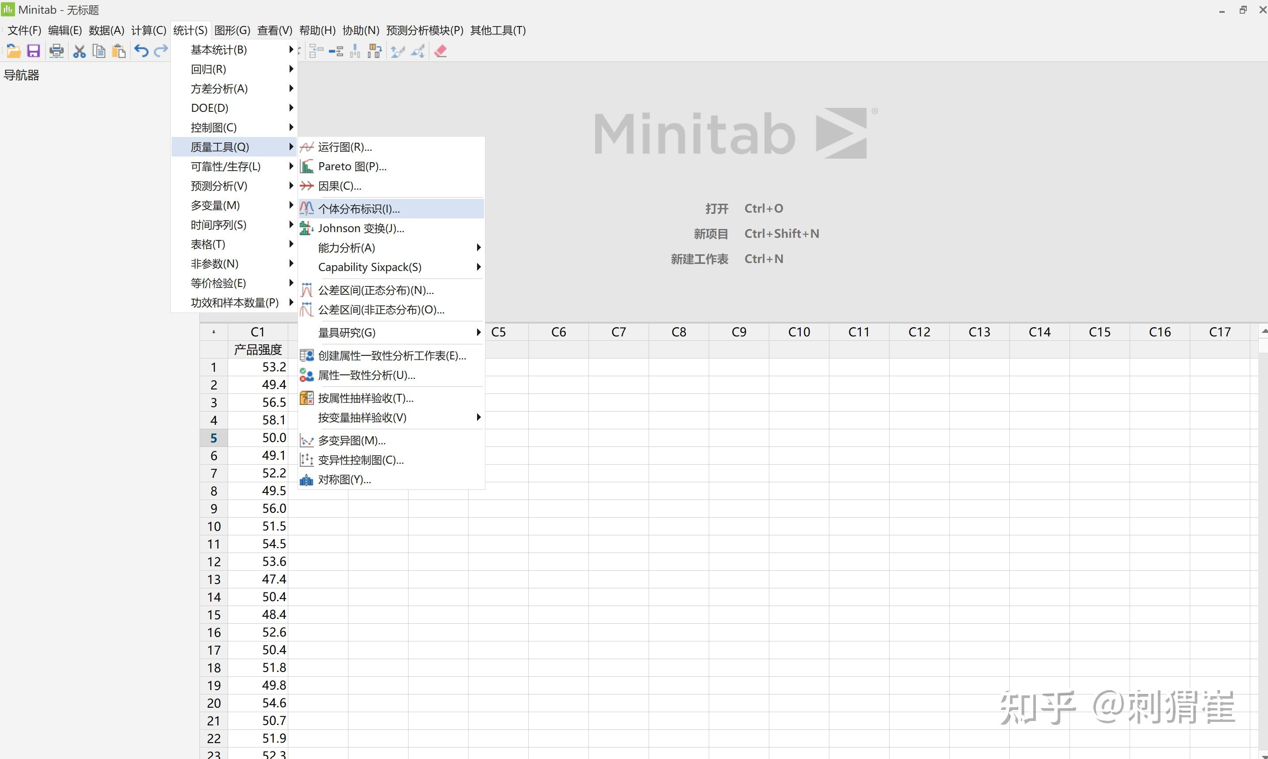The image size is (1268, 759).
Task: Select Run Chart 运行图(R) item
Action: click(391, 147)
